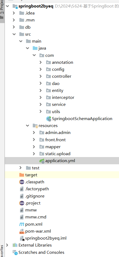Click the application.yml Spring leaf icon
119x257 pixels.
tap(42, 161)
